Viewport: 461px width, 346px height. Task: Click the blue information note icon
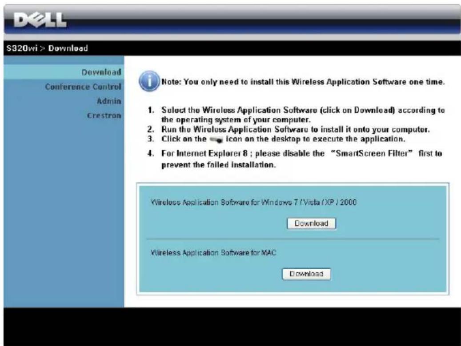pyautogui.click(x=149, y=81)
